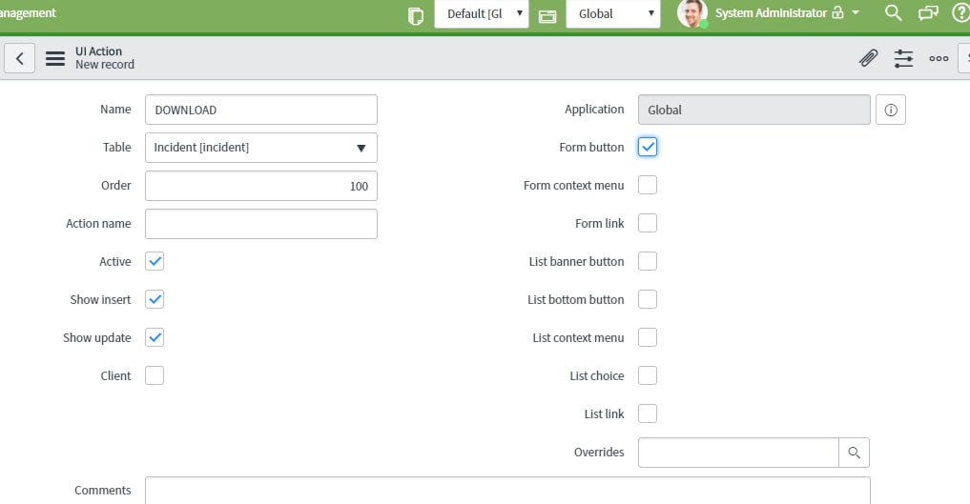Uncheck the Show update checkbox

155,338
